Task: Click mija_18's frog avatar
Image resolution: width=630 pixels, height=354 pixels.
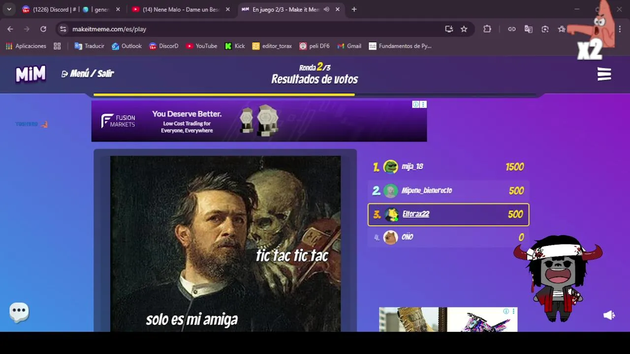Action: (x=390, y=167)
